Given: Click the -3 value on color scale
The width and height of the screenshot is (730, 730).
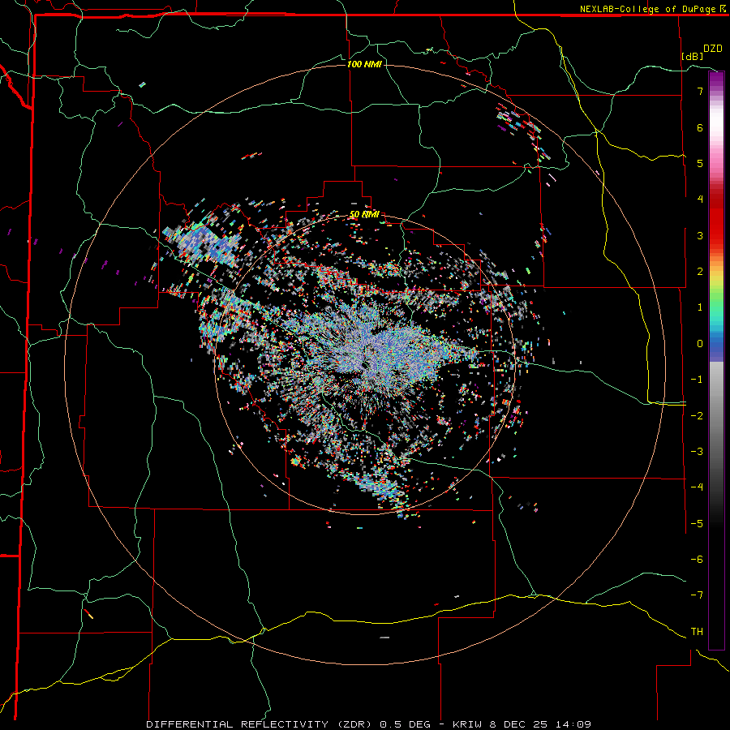Looking at the screenshot, I should [x=697, y=452].
